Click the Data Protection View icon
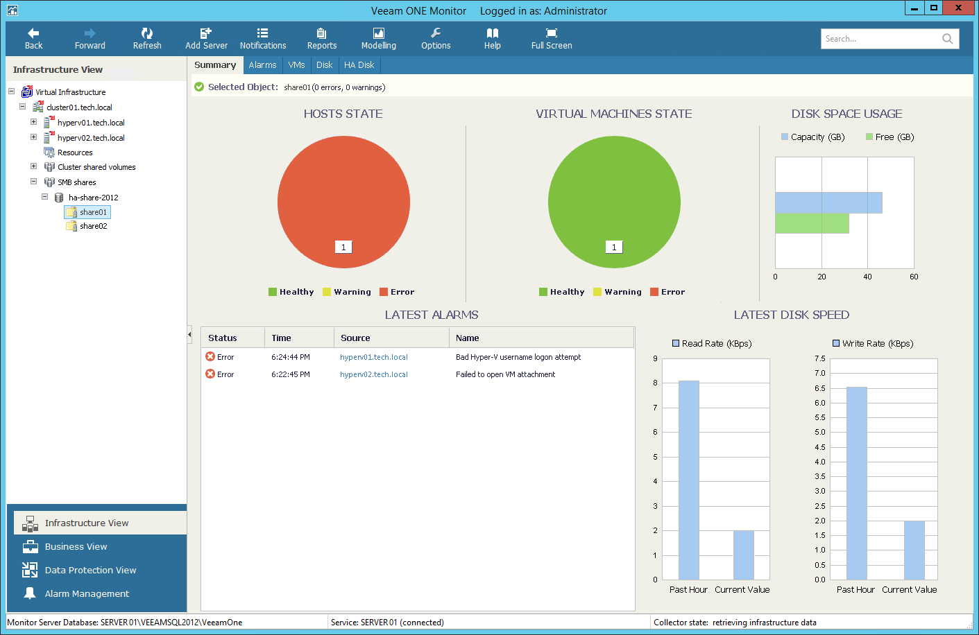Image resolution: width=979 pixels, height=635 pixels. [x=30, y=570]
